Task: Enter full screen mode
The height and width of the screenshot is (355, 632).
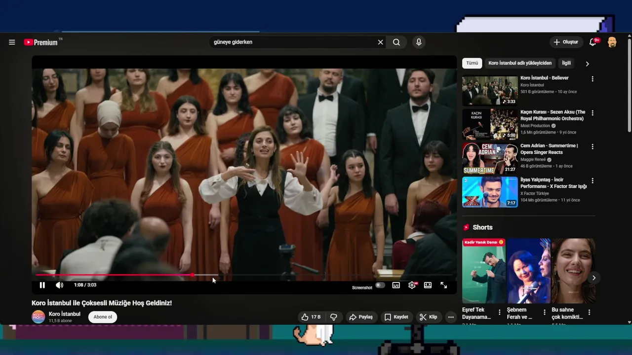Action: tap(443, 285)
